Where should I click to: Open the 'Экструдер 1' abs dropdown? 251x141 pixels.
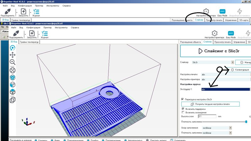(226, 90)
